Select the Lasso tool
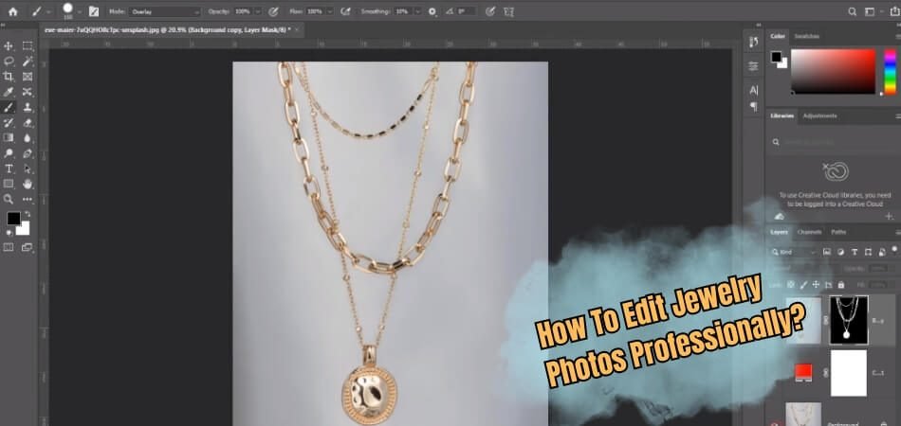This screenshot has width=901, height=426. 9,62
